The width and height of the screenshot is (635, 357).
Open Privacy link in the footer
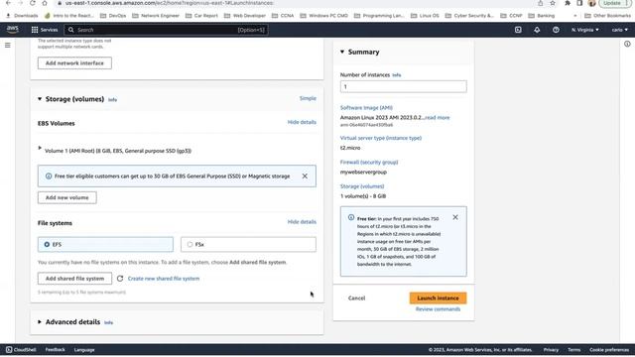click(x=551, y=350)
